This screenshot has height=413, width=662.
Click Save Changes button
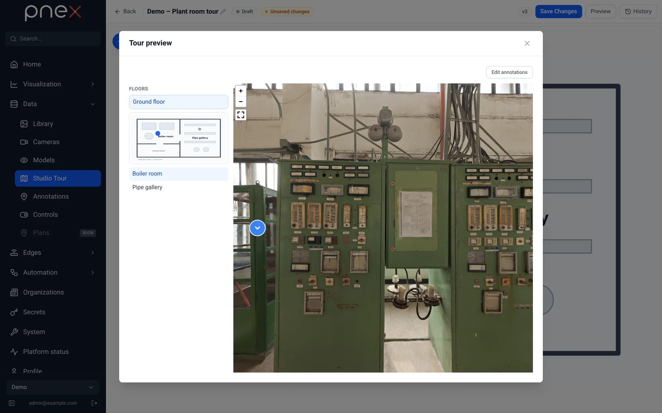pos(558,12)
